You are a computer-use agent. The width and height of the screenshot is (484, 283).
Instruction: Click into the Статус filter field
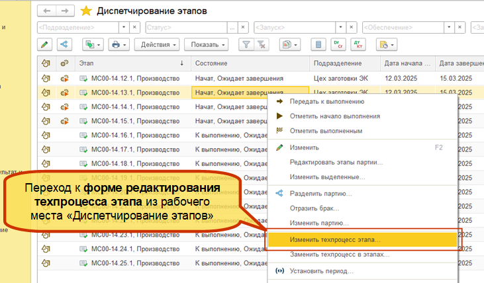coord(187,27)
